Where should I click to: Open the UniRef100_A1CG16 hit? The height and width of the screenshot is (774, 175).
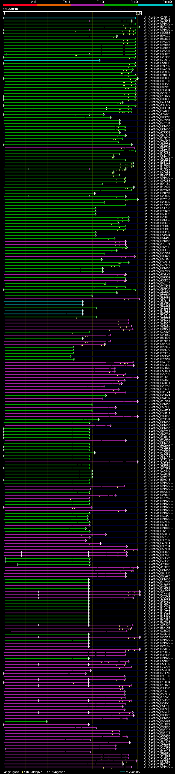157,377
